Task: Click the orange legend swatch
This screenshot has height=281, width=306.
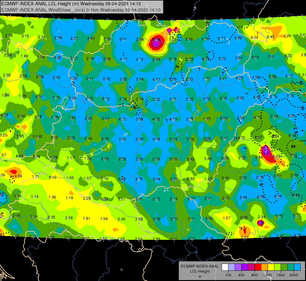Action: (x=264, y=267)
